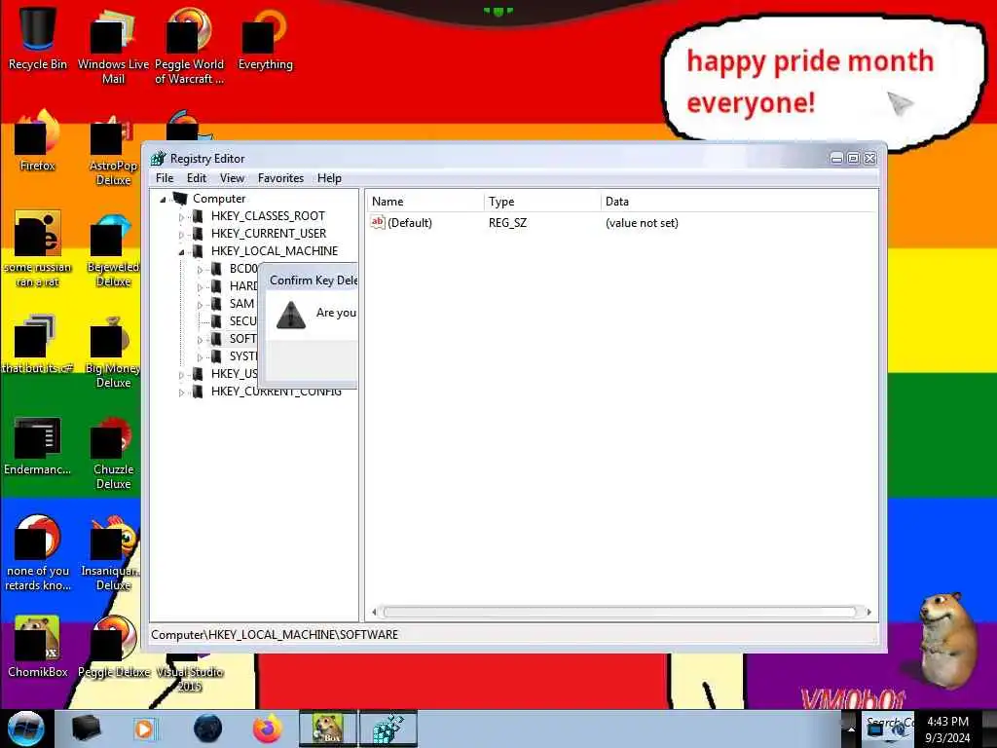Open ChomikBox desktop icon
Image resolution: width=997 pixels, height=748 pixels.
tap(38, 647)
